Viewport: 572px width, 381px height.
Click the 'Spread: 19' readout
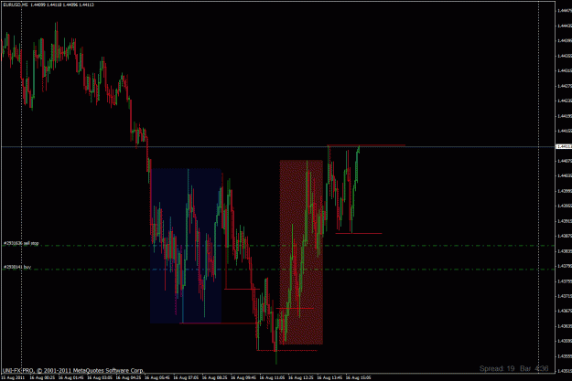pyautogui.click(x=496, y=368)
